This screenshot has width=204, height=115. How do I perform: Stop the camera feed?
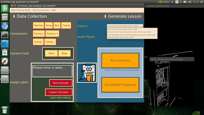coord(64,53)
